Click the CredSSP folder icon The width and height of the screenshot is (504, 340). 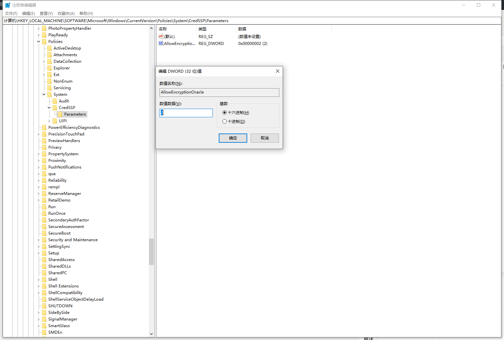[55, 108]
